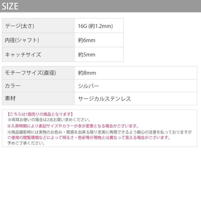
Task: Click the キャッチサイズ label cell
Action: (23, 54)
